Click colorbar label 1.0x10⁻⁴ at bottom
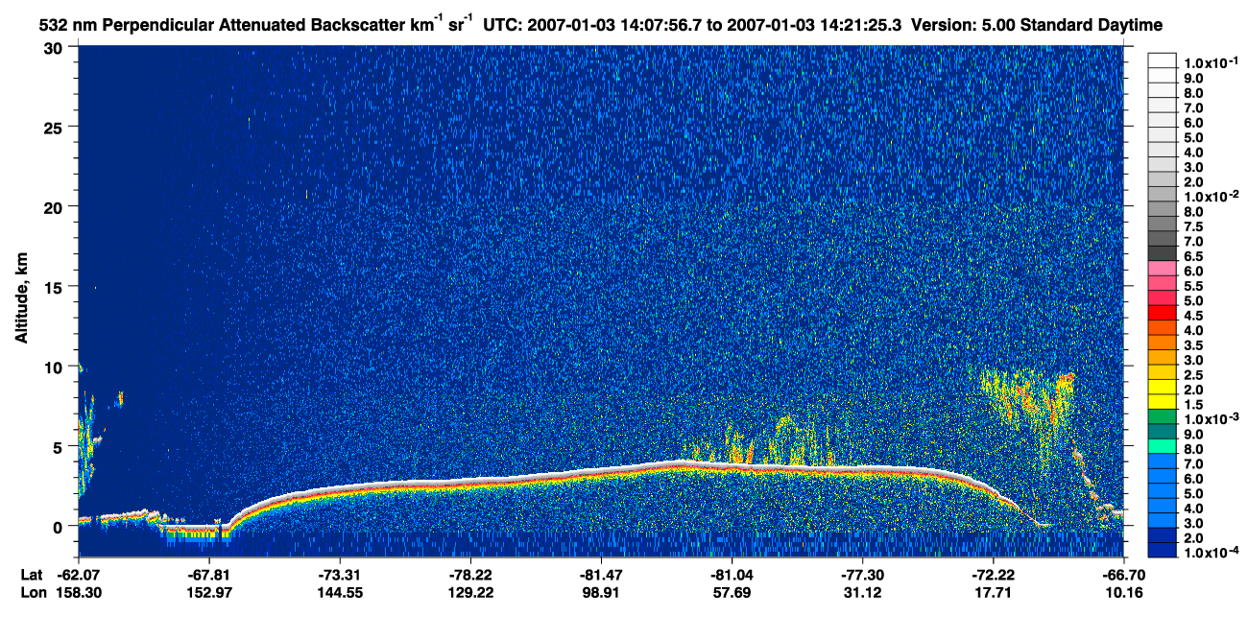Image resolution: width=1248 pixels, height=640 pixels. (1210, 554)
